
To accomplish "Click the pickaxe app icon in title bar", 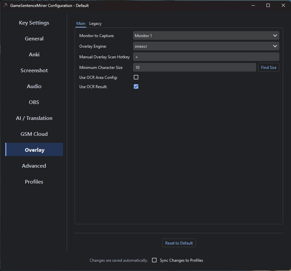I will coord(5,5).
